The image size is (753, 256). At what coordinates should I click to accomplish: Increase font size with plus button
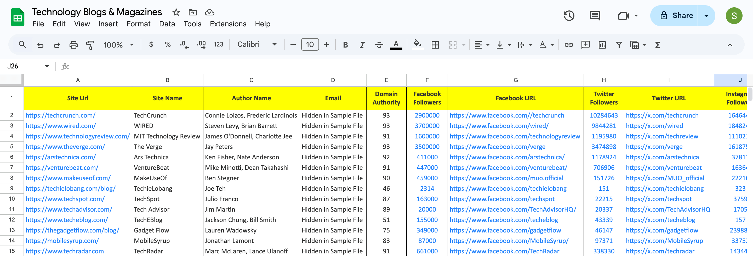(x=327, y=45)
